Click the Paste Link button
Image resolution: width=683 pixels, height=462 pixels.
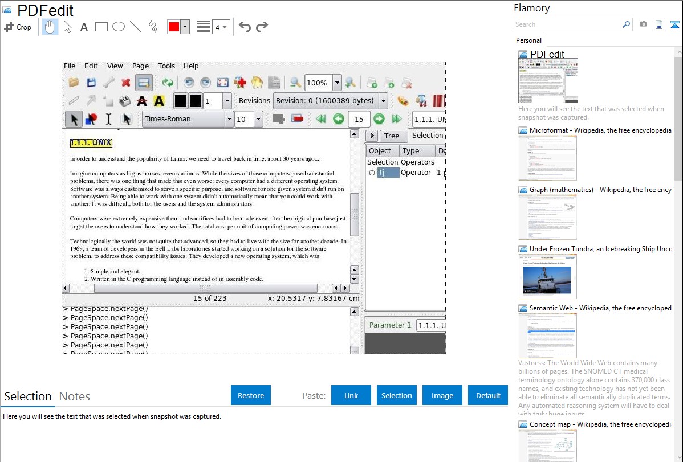click(x=351, y=395)
